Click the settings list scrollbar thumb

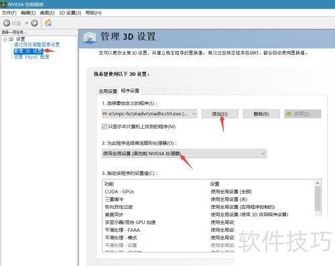[x=318, y=199]
